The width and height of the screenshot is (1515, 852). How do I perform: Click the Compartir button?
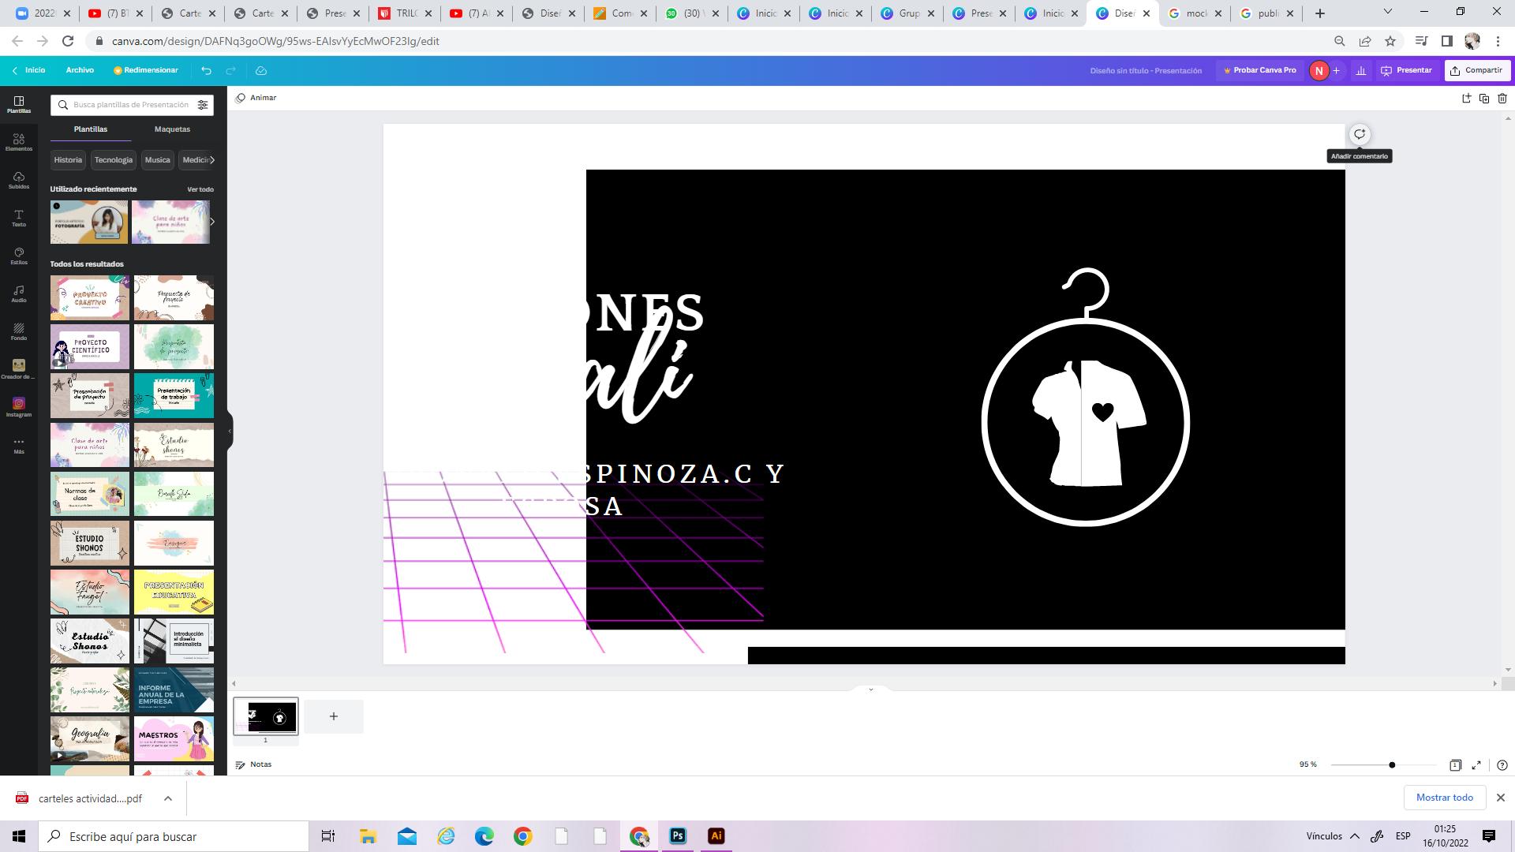(x=1476, y=70)
